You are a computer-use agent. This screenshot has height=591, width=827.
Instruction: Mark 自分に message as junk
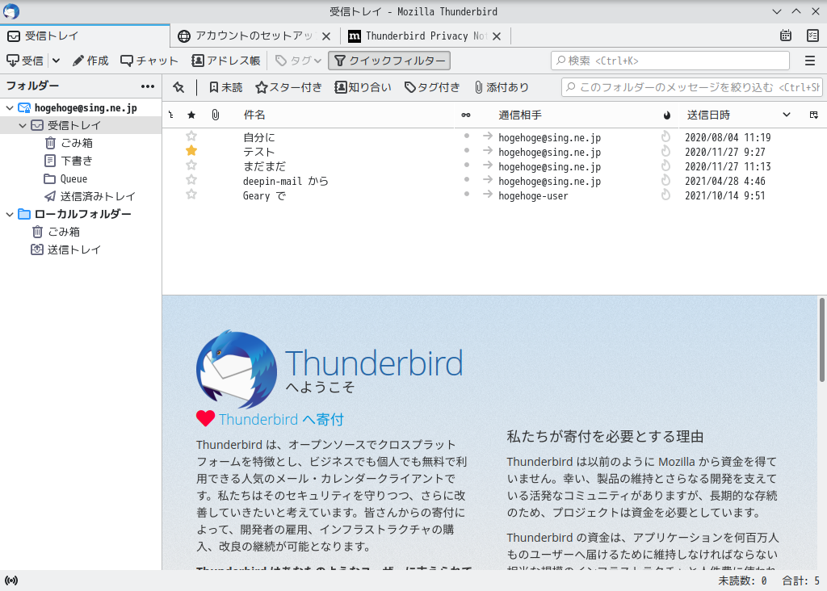coord(665,136)
